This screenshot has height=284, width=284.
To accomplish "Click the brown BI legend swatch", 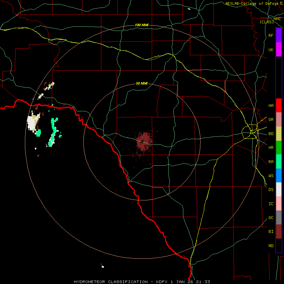I will coord(279,232).
